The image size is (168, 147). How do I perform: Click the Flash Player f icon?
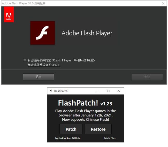tap(43, 33)
